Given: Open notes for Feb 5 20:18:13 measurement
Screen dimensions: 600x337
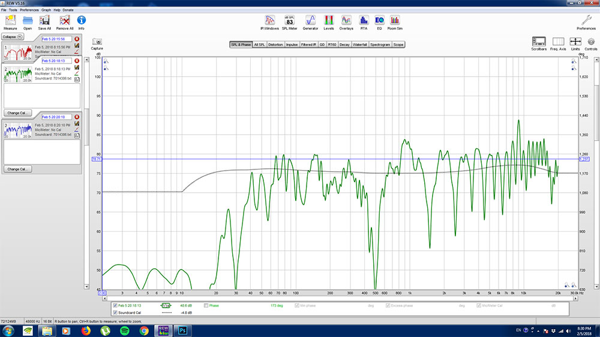Looking at the screenshot, I should click(x=77, y=80).
